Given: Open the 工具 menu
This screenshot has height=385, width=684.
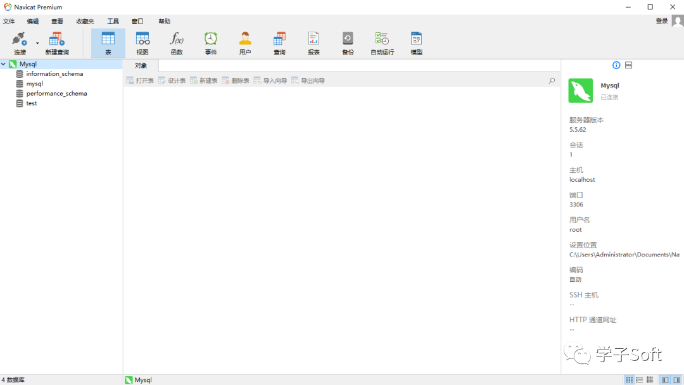Looking at the screenshot, I should point(113,21).
